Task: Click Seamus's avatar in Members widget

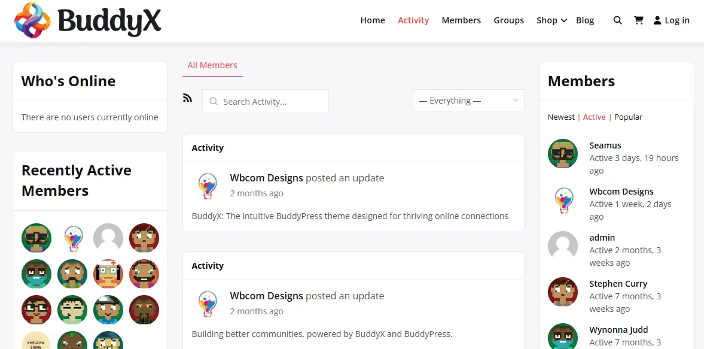Action: point(563,154)
